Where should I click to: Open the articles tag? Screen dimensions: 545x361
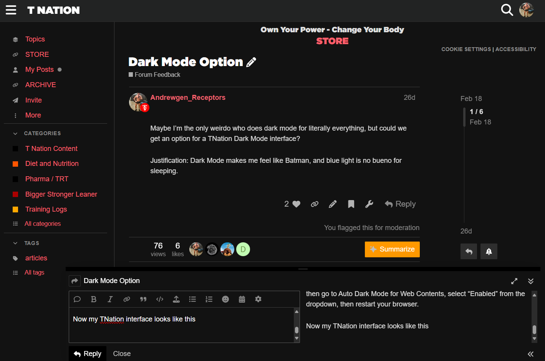(x=36, y=258)
